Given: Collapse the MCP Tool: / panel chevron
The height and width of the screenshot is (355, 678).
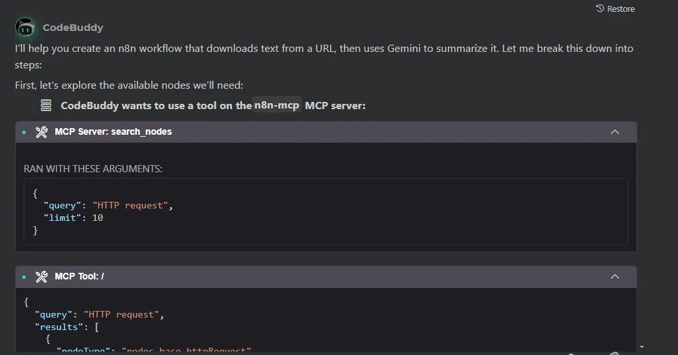Looking at the screenshot, I should point(615,277).
